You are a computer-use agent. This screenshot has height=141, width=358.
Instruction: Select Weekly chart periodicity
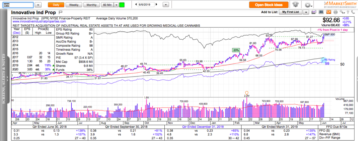click(74, 5)
